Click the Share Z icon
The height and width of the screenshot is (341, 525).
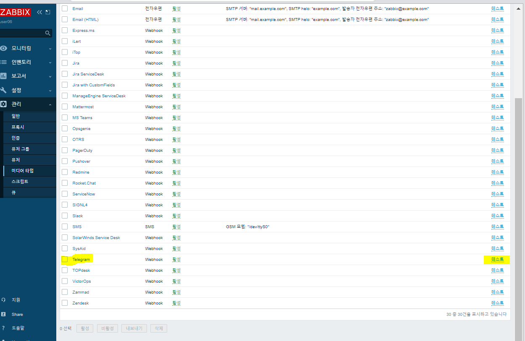coord(3,314)
